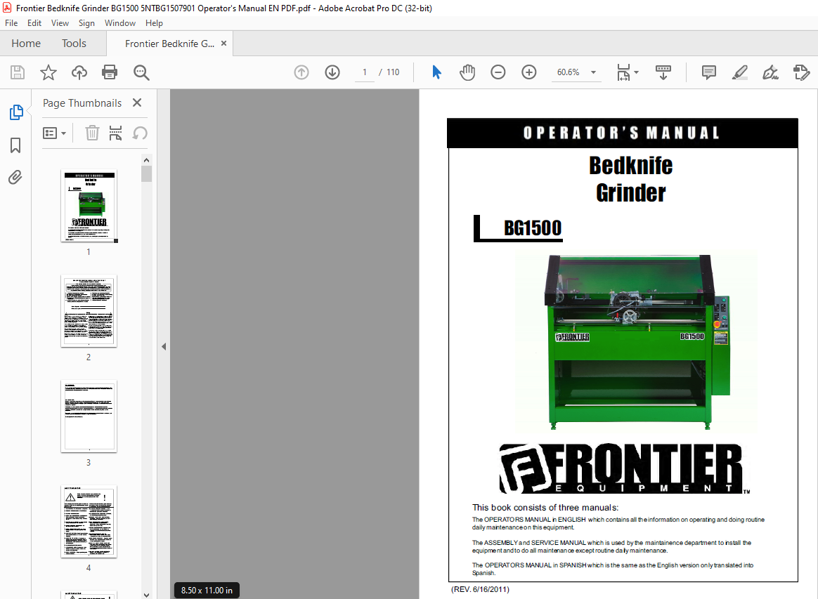Click the current page number field

(365, 72)
